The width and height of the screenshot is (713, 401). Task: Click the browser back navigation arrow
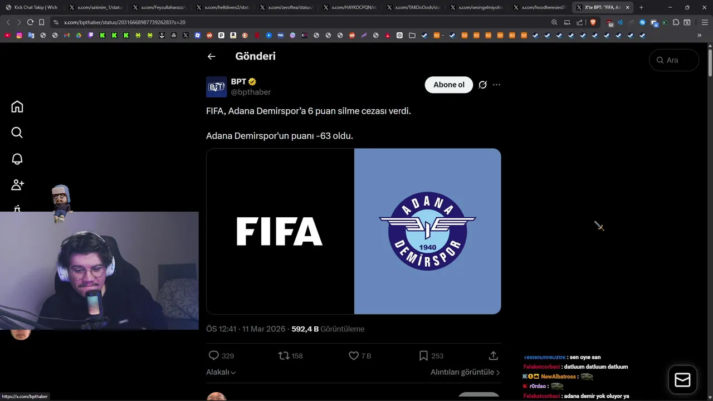coord(8,22)
